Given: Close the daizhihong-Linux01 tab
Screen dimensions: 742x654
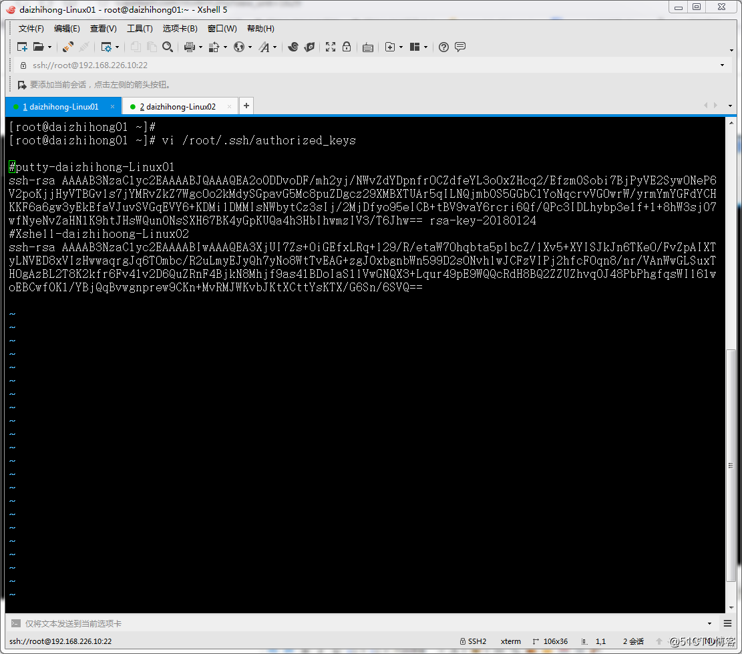Looking at the screenshot, I should pos(112,106).
